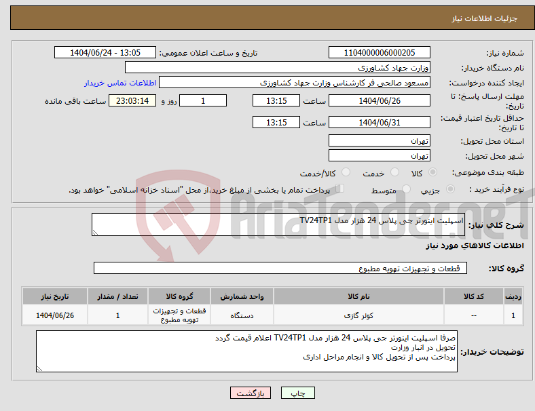
Task: Click the طبقه بندی موضوعی label
Action: (x=488, y=173)
